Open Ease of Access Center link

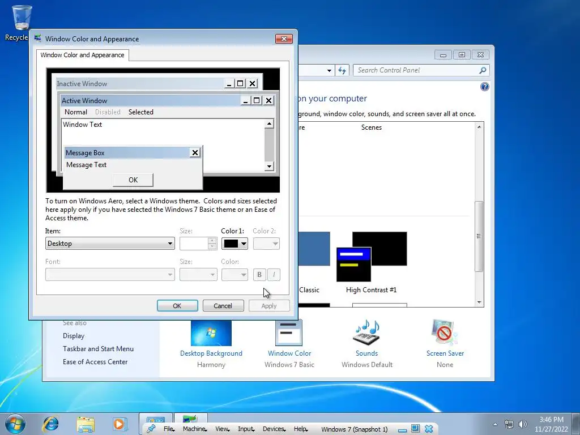(95, 362)
